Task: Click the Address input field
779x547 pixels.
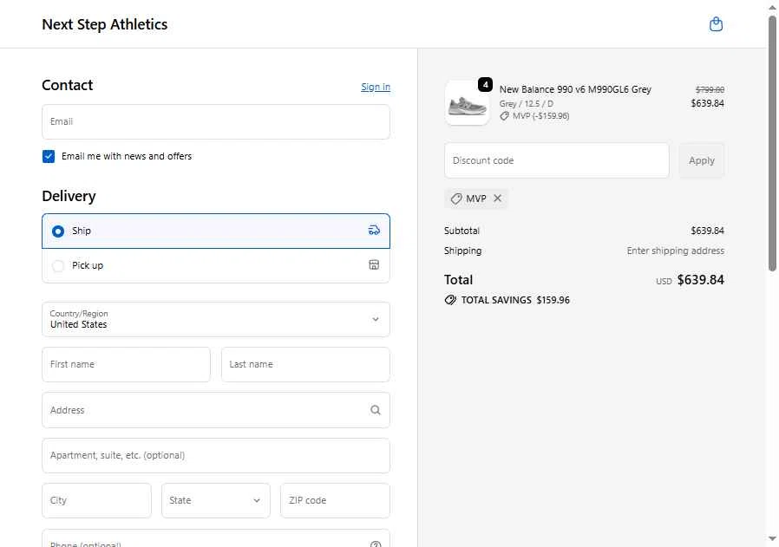Action: point(216,410)
